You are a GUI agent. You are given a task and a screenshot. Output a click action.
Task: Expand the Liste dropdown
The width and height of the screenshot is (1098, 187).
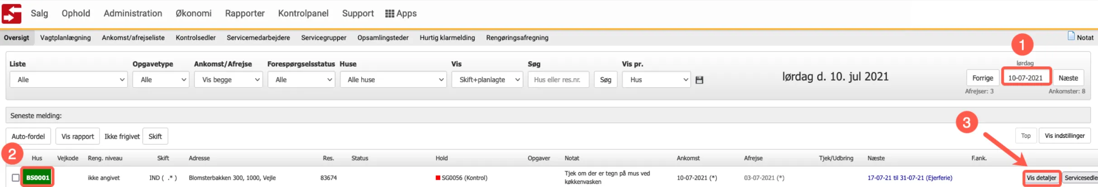click(x=68, y=79)
